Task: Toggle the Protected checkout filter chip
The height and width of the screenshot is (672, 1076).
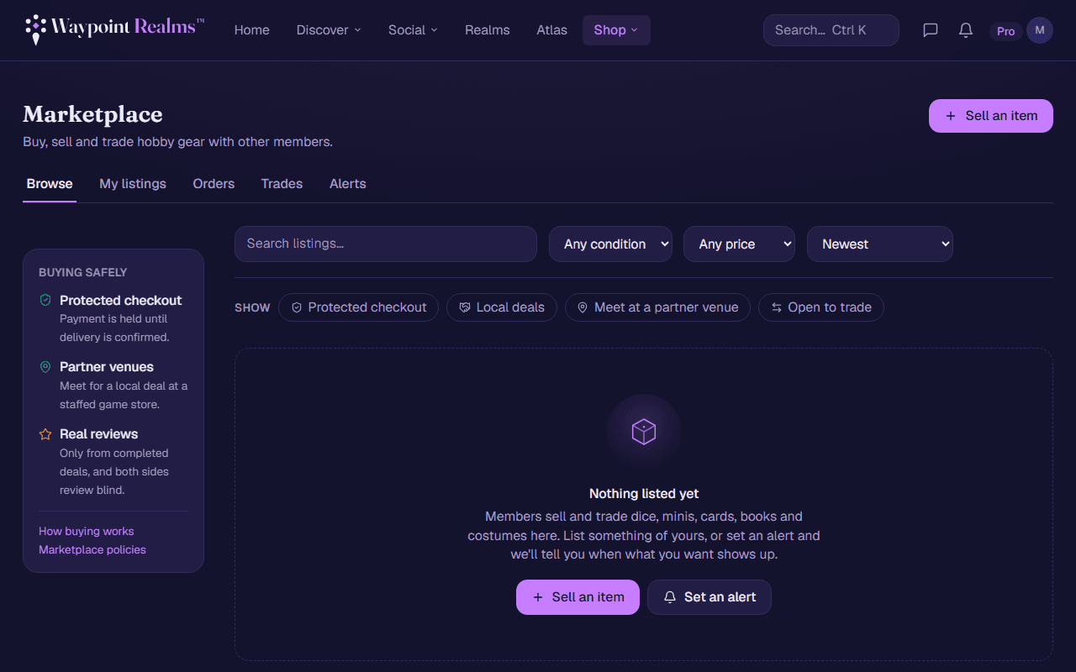Action: pyautogui.click(x=358, y=307)
